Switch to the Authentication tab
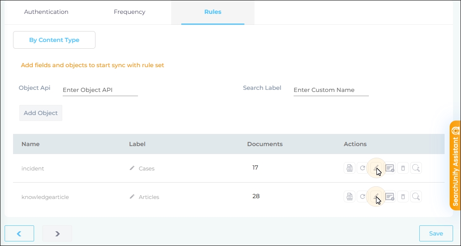Screen dimensions: 461x246 click(x=46, y=12)
